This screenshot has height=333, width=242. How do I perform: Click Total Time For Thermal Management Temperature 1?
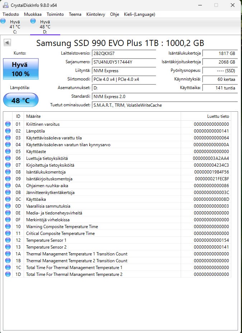click(74, 267)
